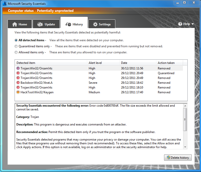Screen dimensions: 201x172
Task: Click the Help question mark icon
Action: [180, 24]
